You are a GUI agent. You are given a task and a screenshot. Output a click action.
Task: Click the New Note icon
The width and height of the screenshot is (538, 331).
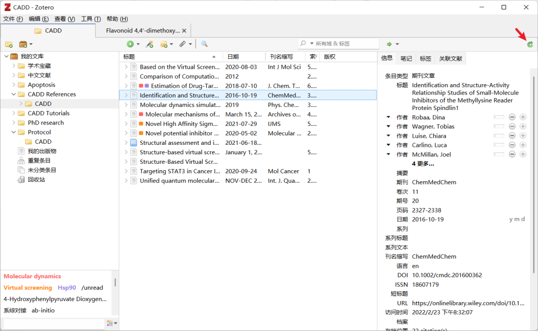pos(164,44)
